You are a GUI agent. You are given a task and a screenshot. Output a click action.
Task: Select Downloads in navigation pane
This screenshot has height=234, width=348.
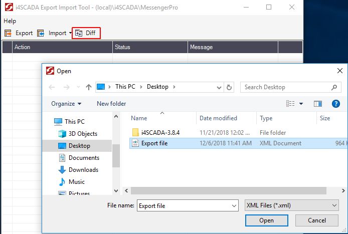point(78,170)
